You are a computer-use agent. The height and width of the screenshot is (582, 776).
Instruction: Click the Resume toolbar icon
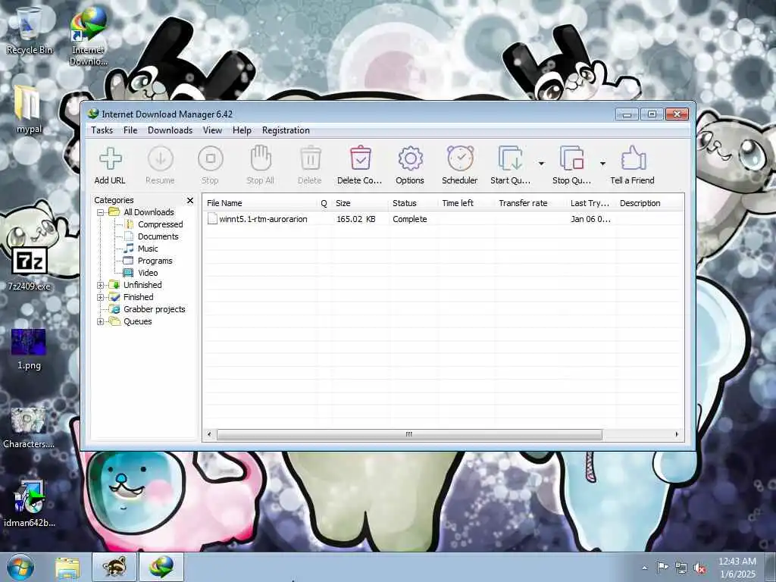[x=161, y=159]
